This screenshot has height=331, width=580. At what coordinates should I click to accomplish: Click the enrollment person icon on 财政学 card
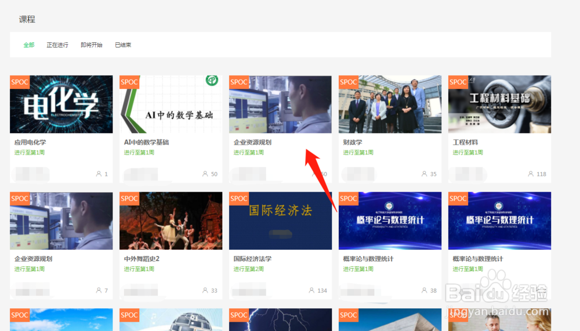[x=425, y=174]
